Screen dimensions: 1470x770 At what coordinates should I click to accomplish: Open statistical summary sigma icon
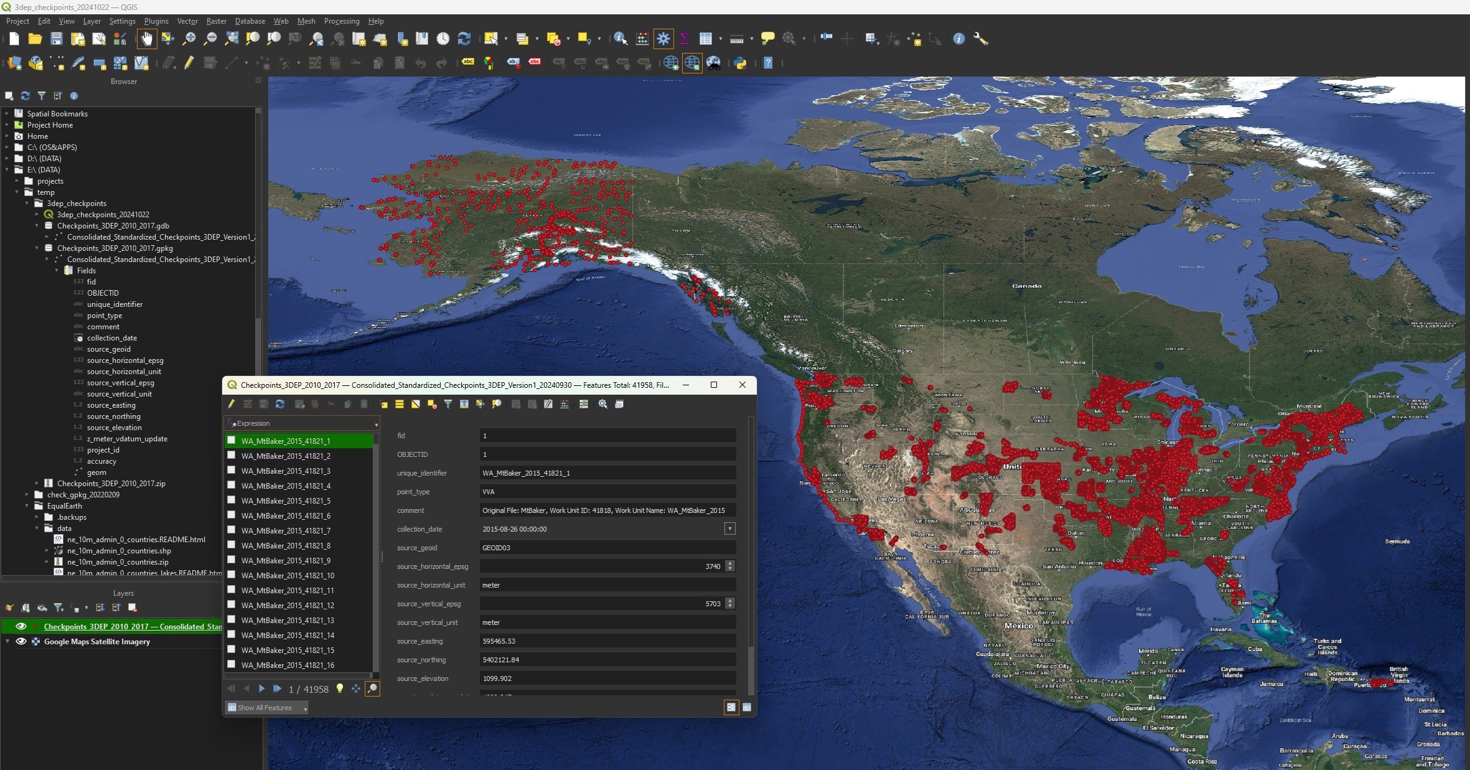pos(685,39)
